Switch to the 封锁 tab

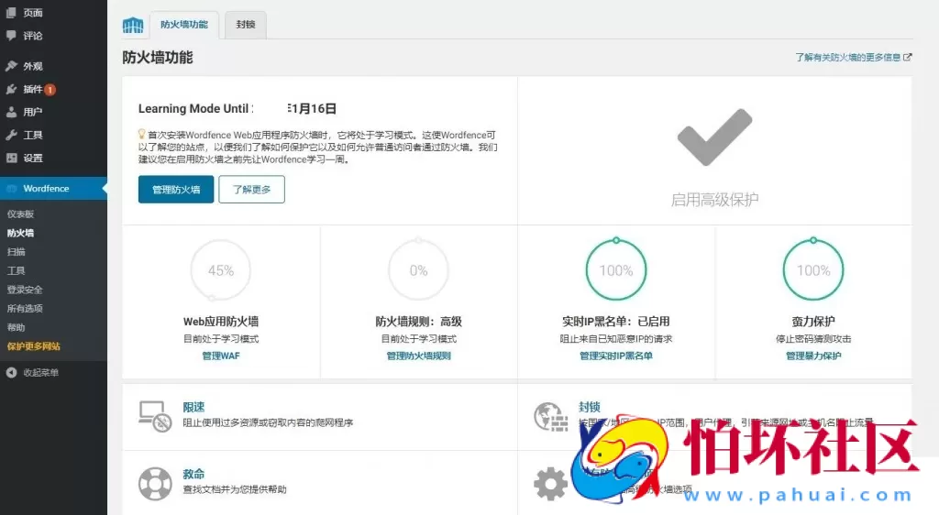click(x=246, y=25)
